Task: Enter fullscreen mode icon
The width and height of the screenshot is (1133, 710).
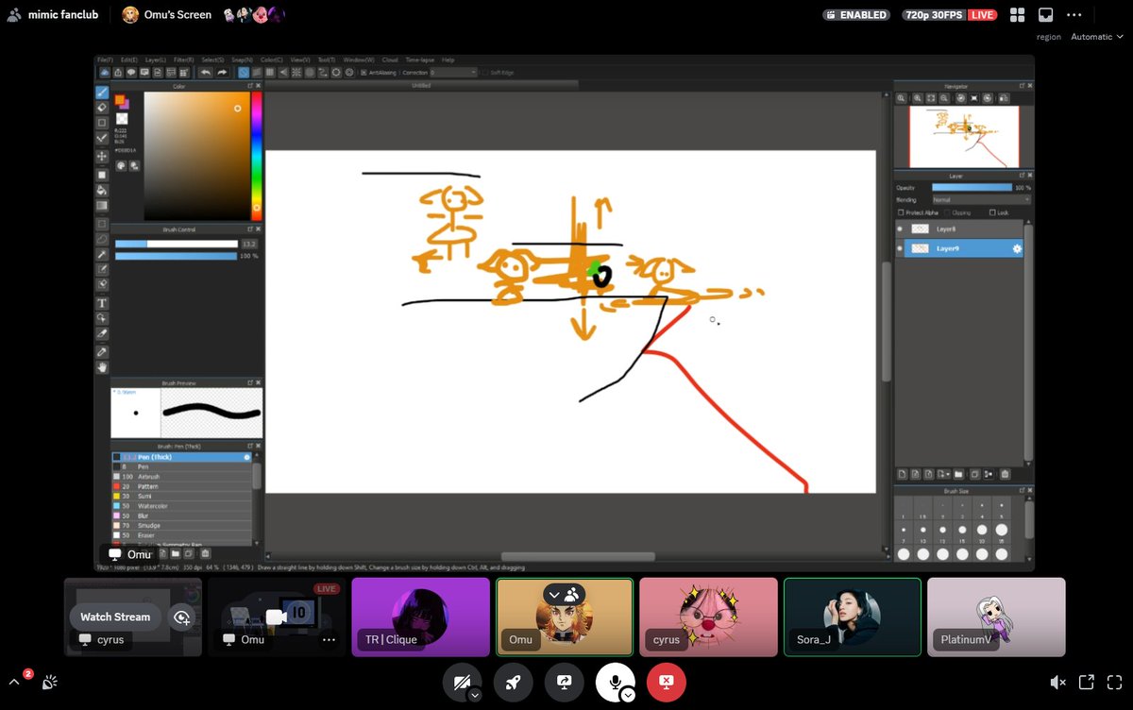Action: pos(1113,682)
